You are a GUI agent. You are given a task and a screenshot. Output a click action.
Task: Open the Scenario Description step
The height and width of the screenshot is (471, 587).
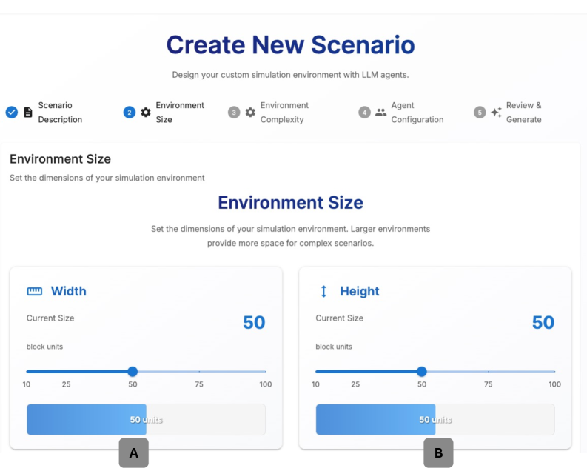tap(60, 113)
